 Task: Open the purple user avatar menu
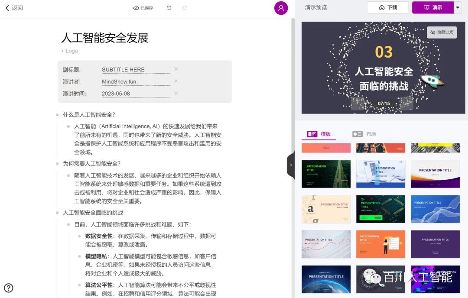281,8
